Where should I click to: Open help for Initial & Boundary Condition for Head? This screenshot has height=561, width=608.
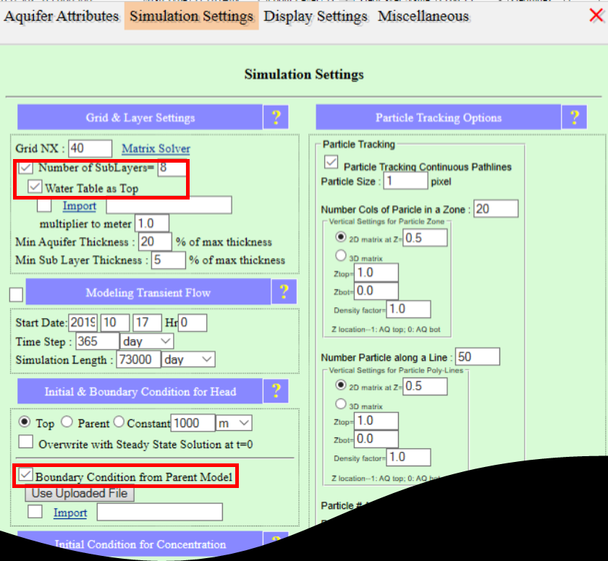[276, 391]
